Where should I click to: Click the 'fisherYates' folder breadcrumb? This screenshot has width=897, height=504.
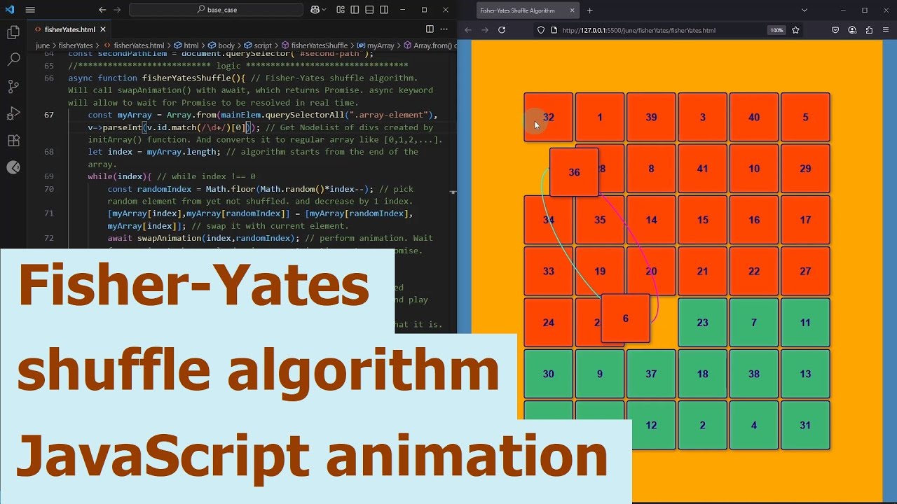coord(76,45)
